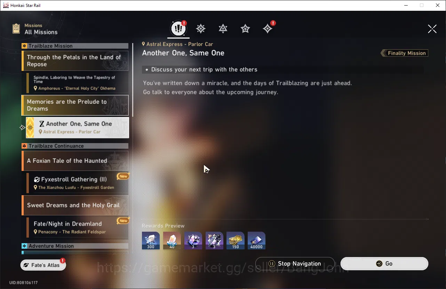This screenshot has width=446, height=289.
Task: Open Fate's Atlas
Action: click(43, 265)
